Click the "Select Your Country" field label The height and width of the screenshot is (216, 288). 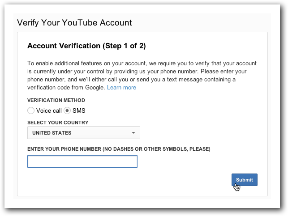point(58,123)
